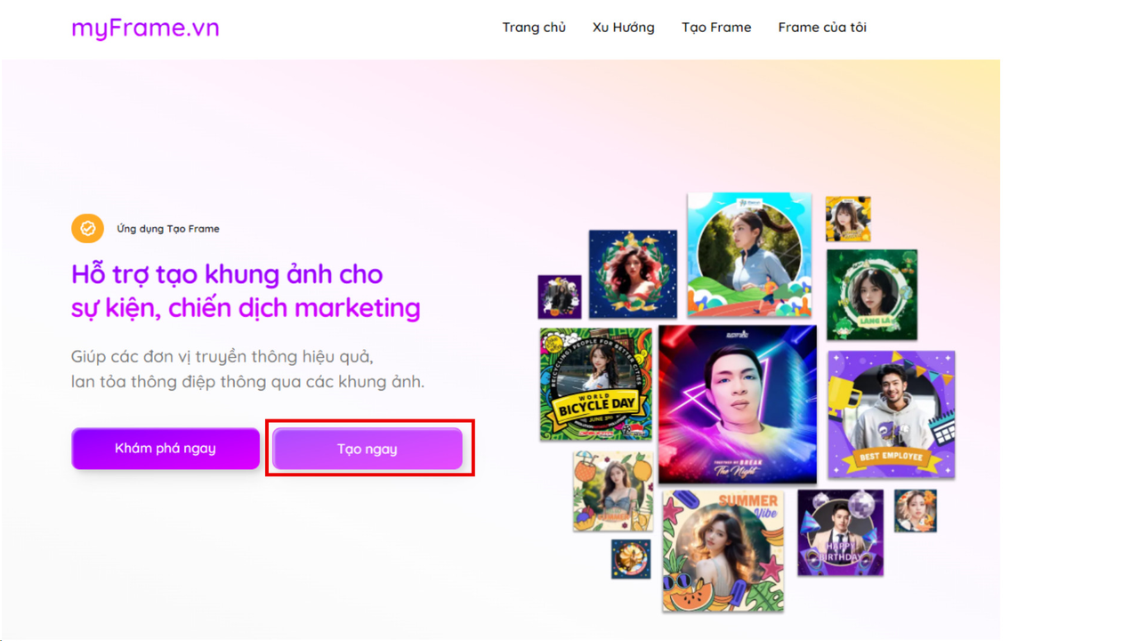Open the running woman circular frame thumbnail
Image resolution: width=1139 pixels, height=641 pixels.
(749, 255)
